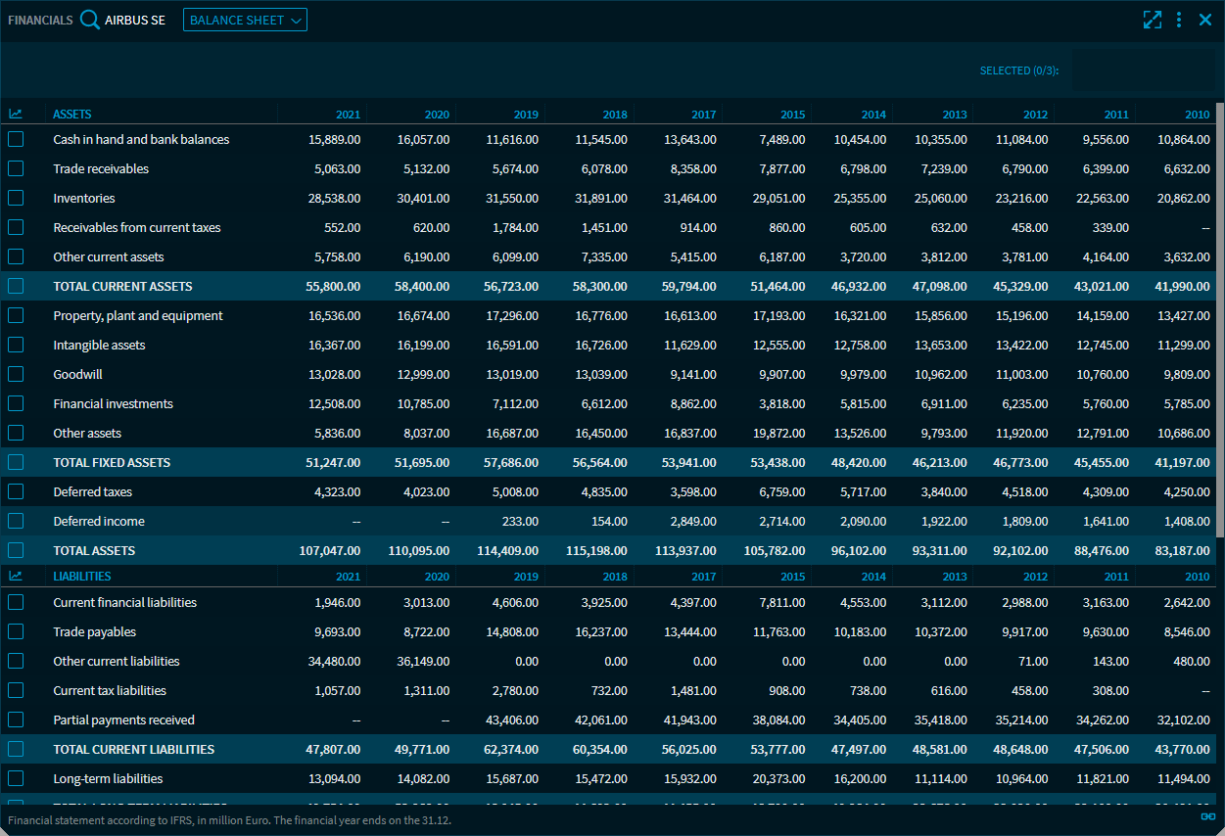The height and width of the screenshot is (836, 1225).
Task: Click the search magnifier icon beside Airbus SE
Action: pos(90,20)
